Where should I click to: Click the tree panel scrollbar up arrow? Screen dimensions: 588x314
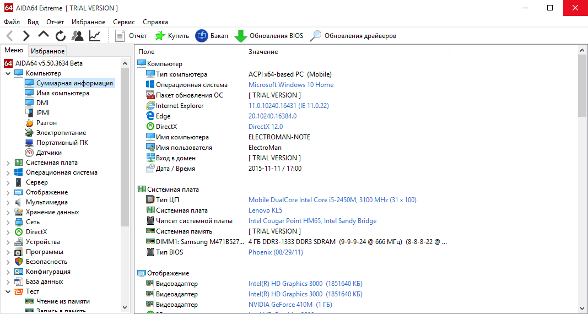(125, 63)
